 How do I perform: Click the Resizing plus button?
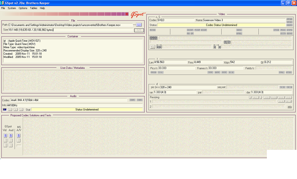pyautogui.click(x=250, y=97)
